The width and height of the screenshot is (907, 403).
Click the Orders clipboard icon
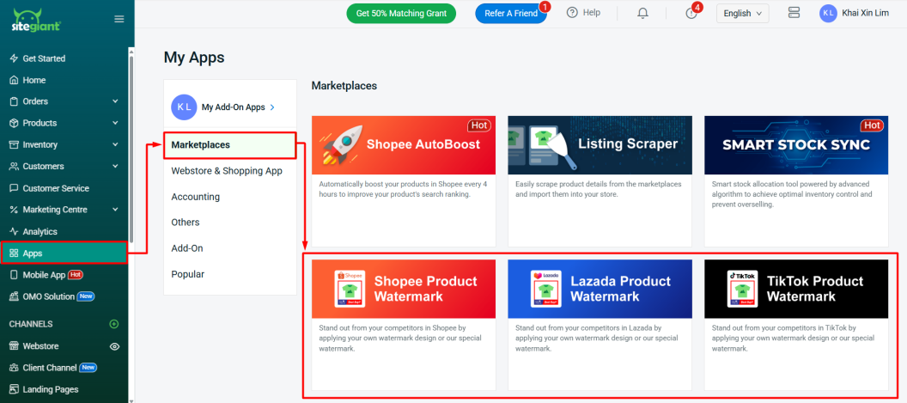15,101
